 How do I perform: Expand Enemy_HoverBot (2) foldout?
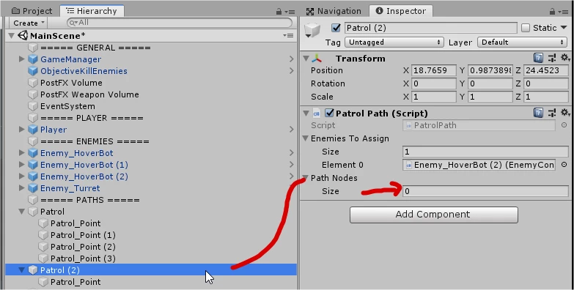click(x=22, y=176)
